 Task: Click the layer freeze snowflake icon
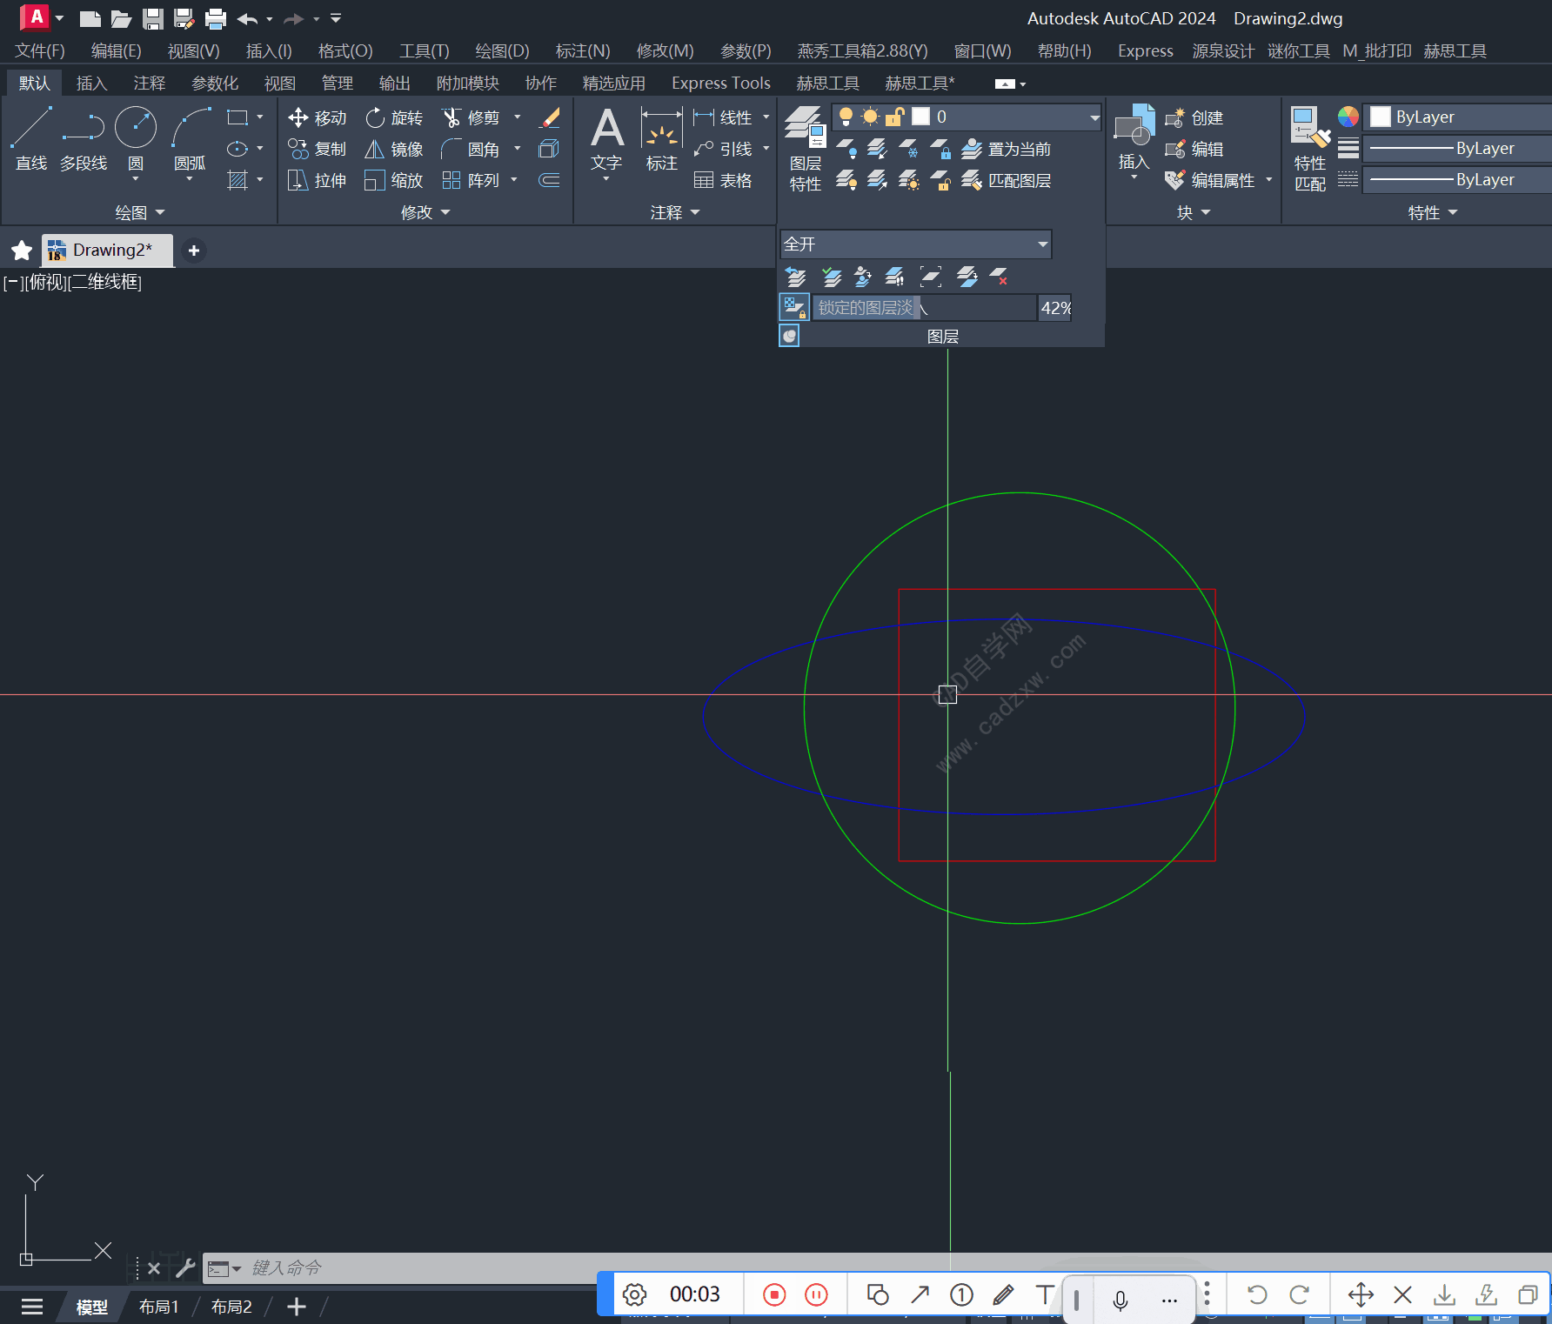[909, 149]
